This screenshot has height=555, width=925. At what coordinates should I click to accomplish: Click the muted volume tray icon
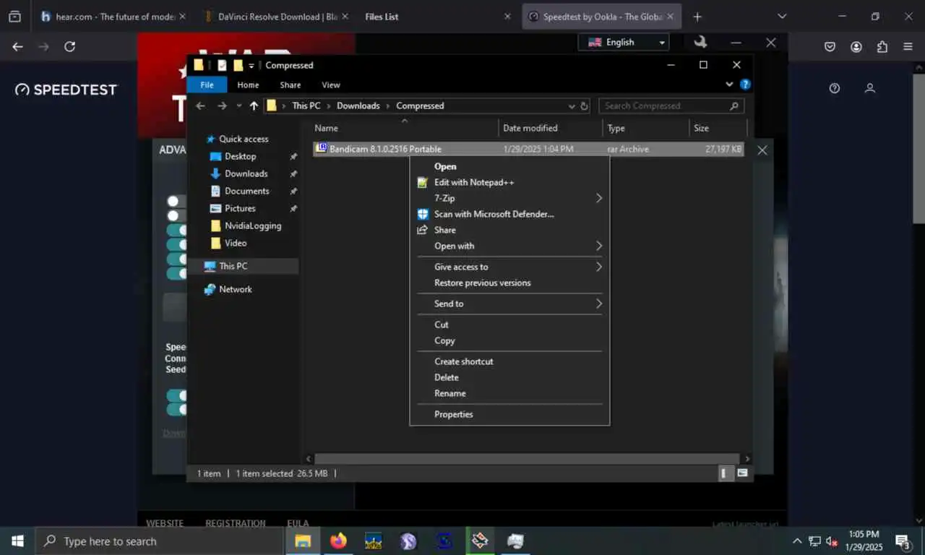point(832,541)
